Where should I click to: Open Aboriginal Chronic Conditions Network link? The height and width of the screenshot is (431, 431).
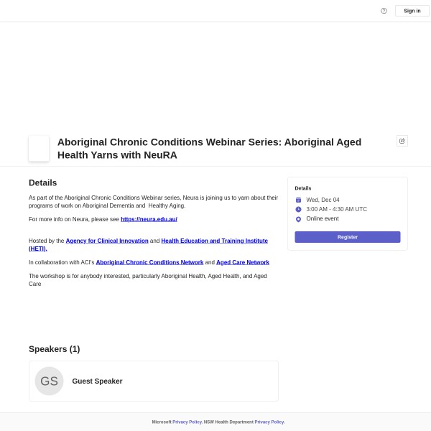tap(149, 262)
